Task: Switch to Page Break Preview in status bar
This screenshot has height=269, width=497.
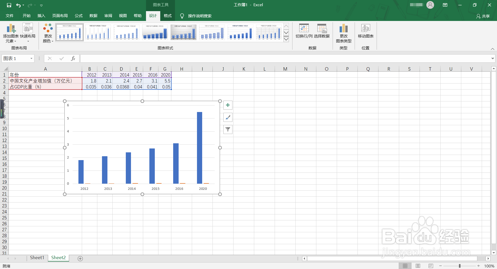Action: click(431, 266)
